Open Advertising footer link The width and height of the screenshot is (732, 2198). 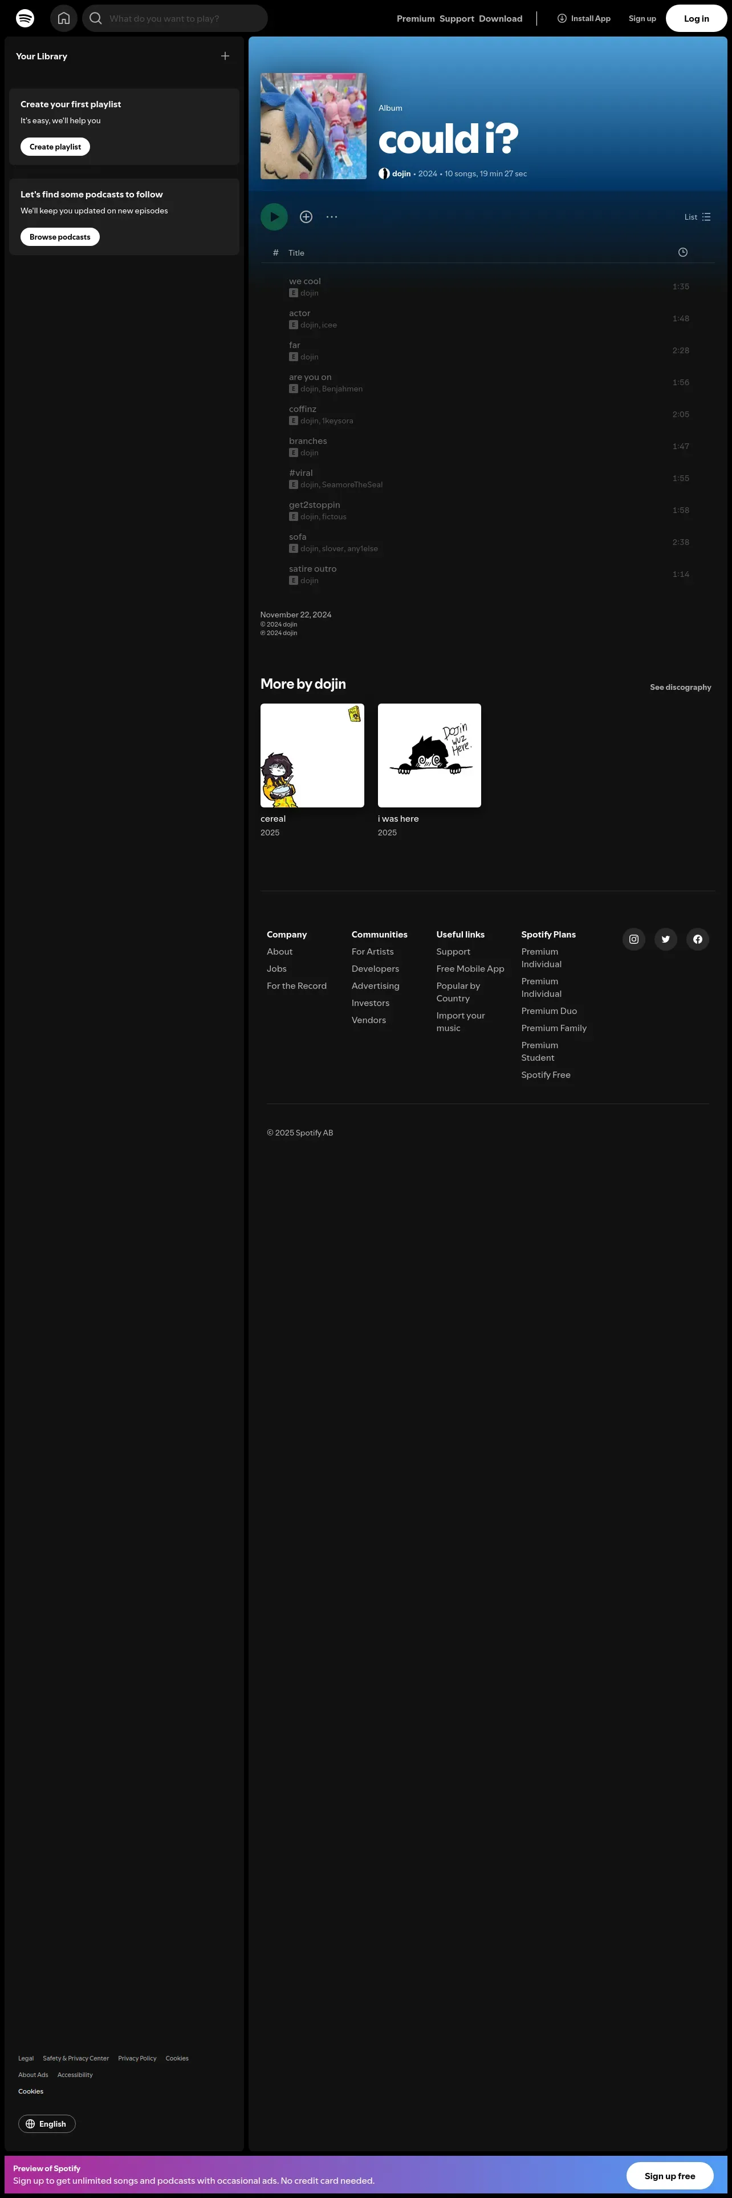pyautogui.click(x=375, y=985)
